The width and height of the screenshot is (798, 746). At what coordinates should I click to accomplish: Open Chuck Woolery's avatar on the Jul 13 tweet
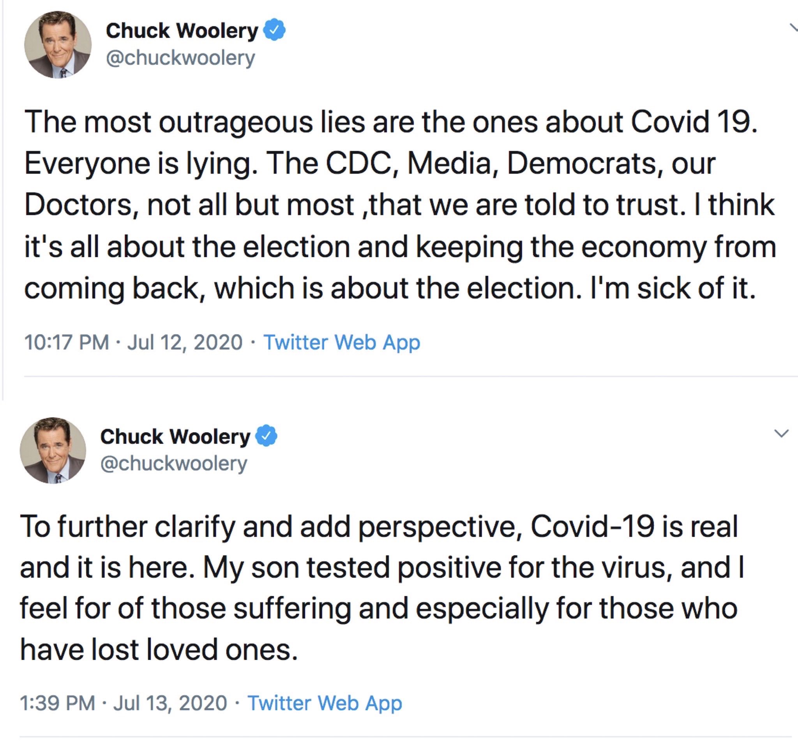(x=53, y=450)
